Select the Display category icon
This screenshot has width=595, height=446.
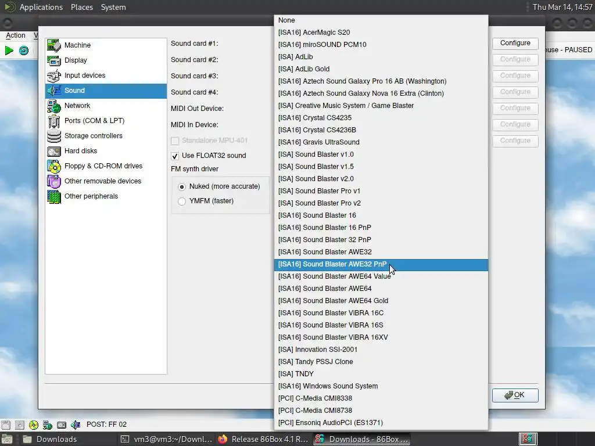(x=54, y=60)
